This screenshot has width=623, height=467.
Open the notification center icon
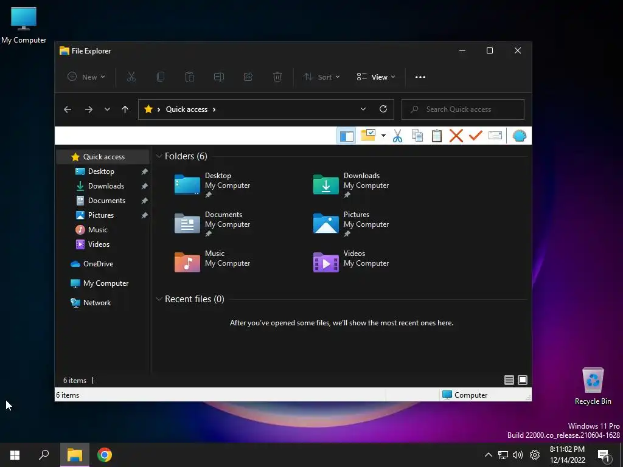604,455
